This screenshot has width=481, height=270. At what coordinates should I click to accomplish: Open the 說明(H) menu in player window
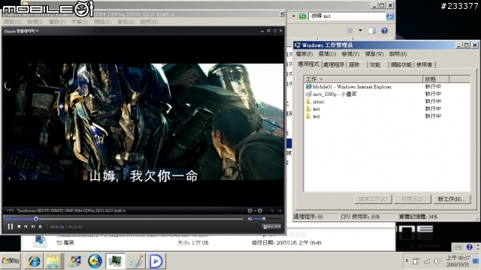click(149, 22)
